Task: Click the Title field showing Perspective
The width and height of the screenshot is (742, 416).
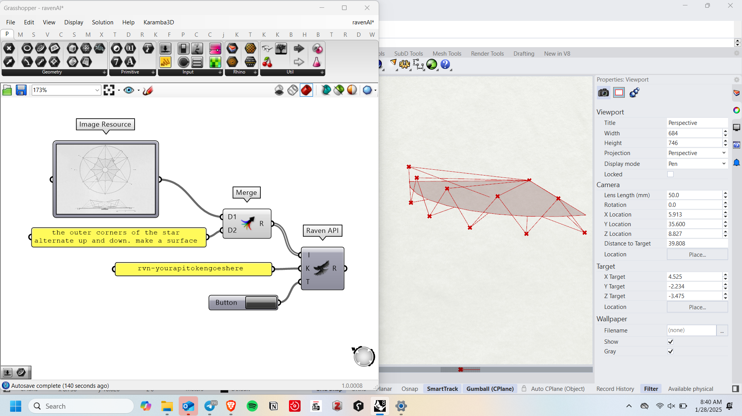Action: [697, 123]
